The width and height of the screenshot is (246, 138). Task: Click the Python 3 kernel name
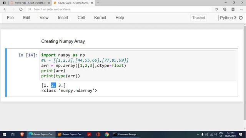pos(228,18)
